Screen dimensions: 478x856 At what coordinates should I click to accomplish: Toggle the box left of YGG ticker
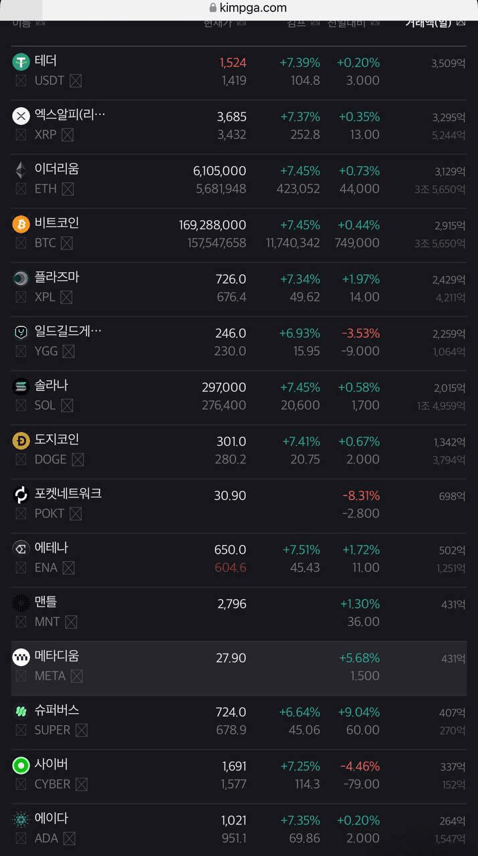pos(21,351)
